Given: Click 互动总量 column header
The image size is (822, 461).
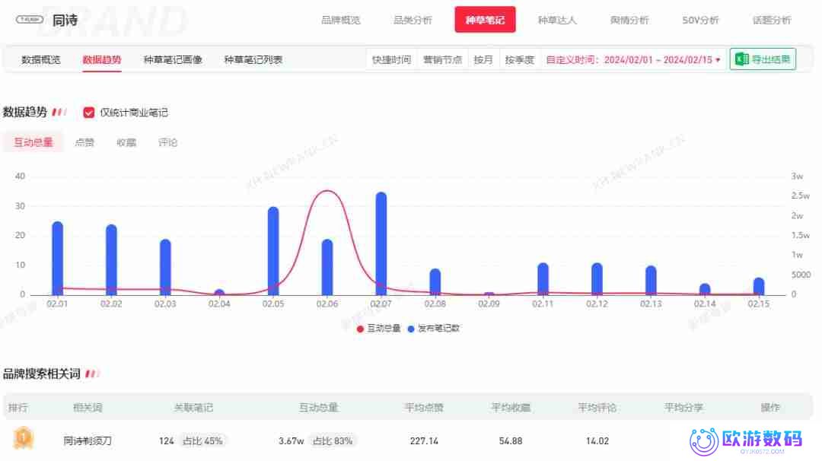Looking at the screenshot, I should 319,408.
